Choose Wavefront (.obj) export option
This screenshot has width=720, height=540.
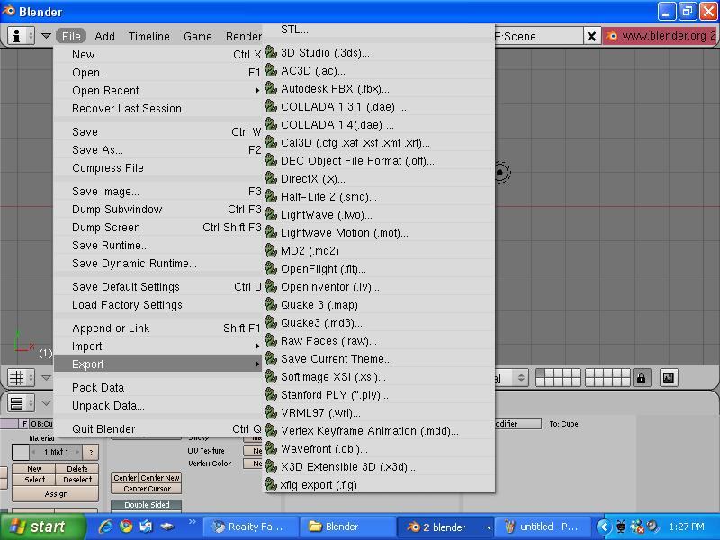point(324,448)
